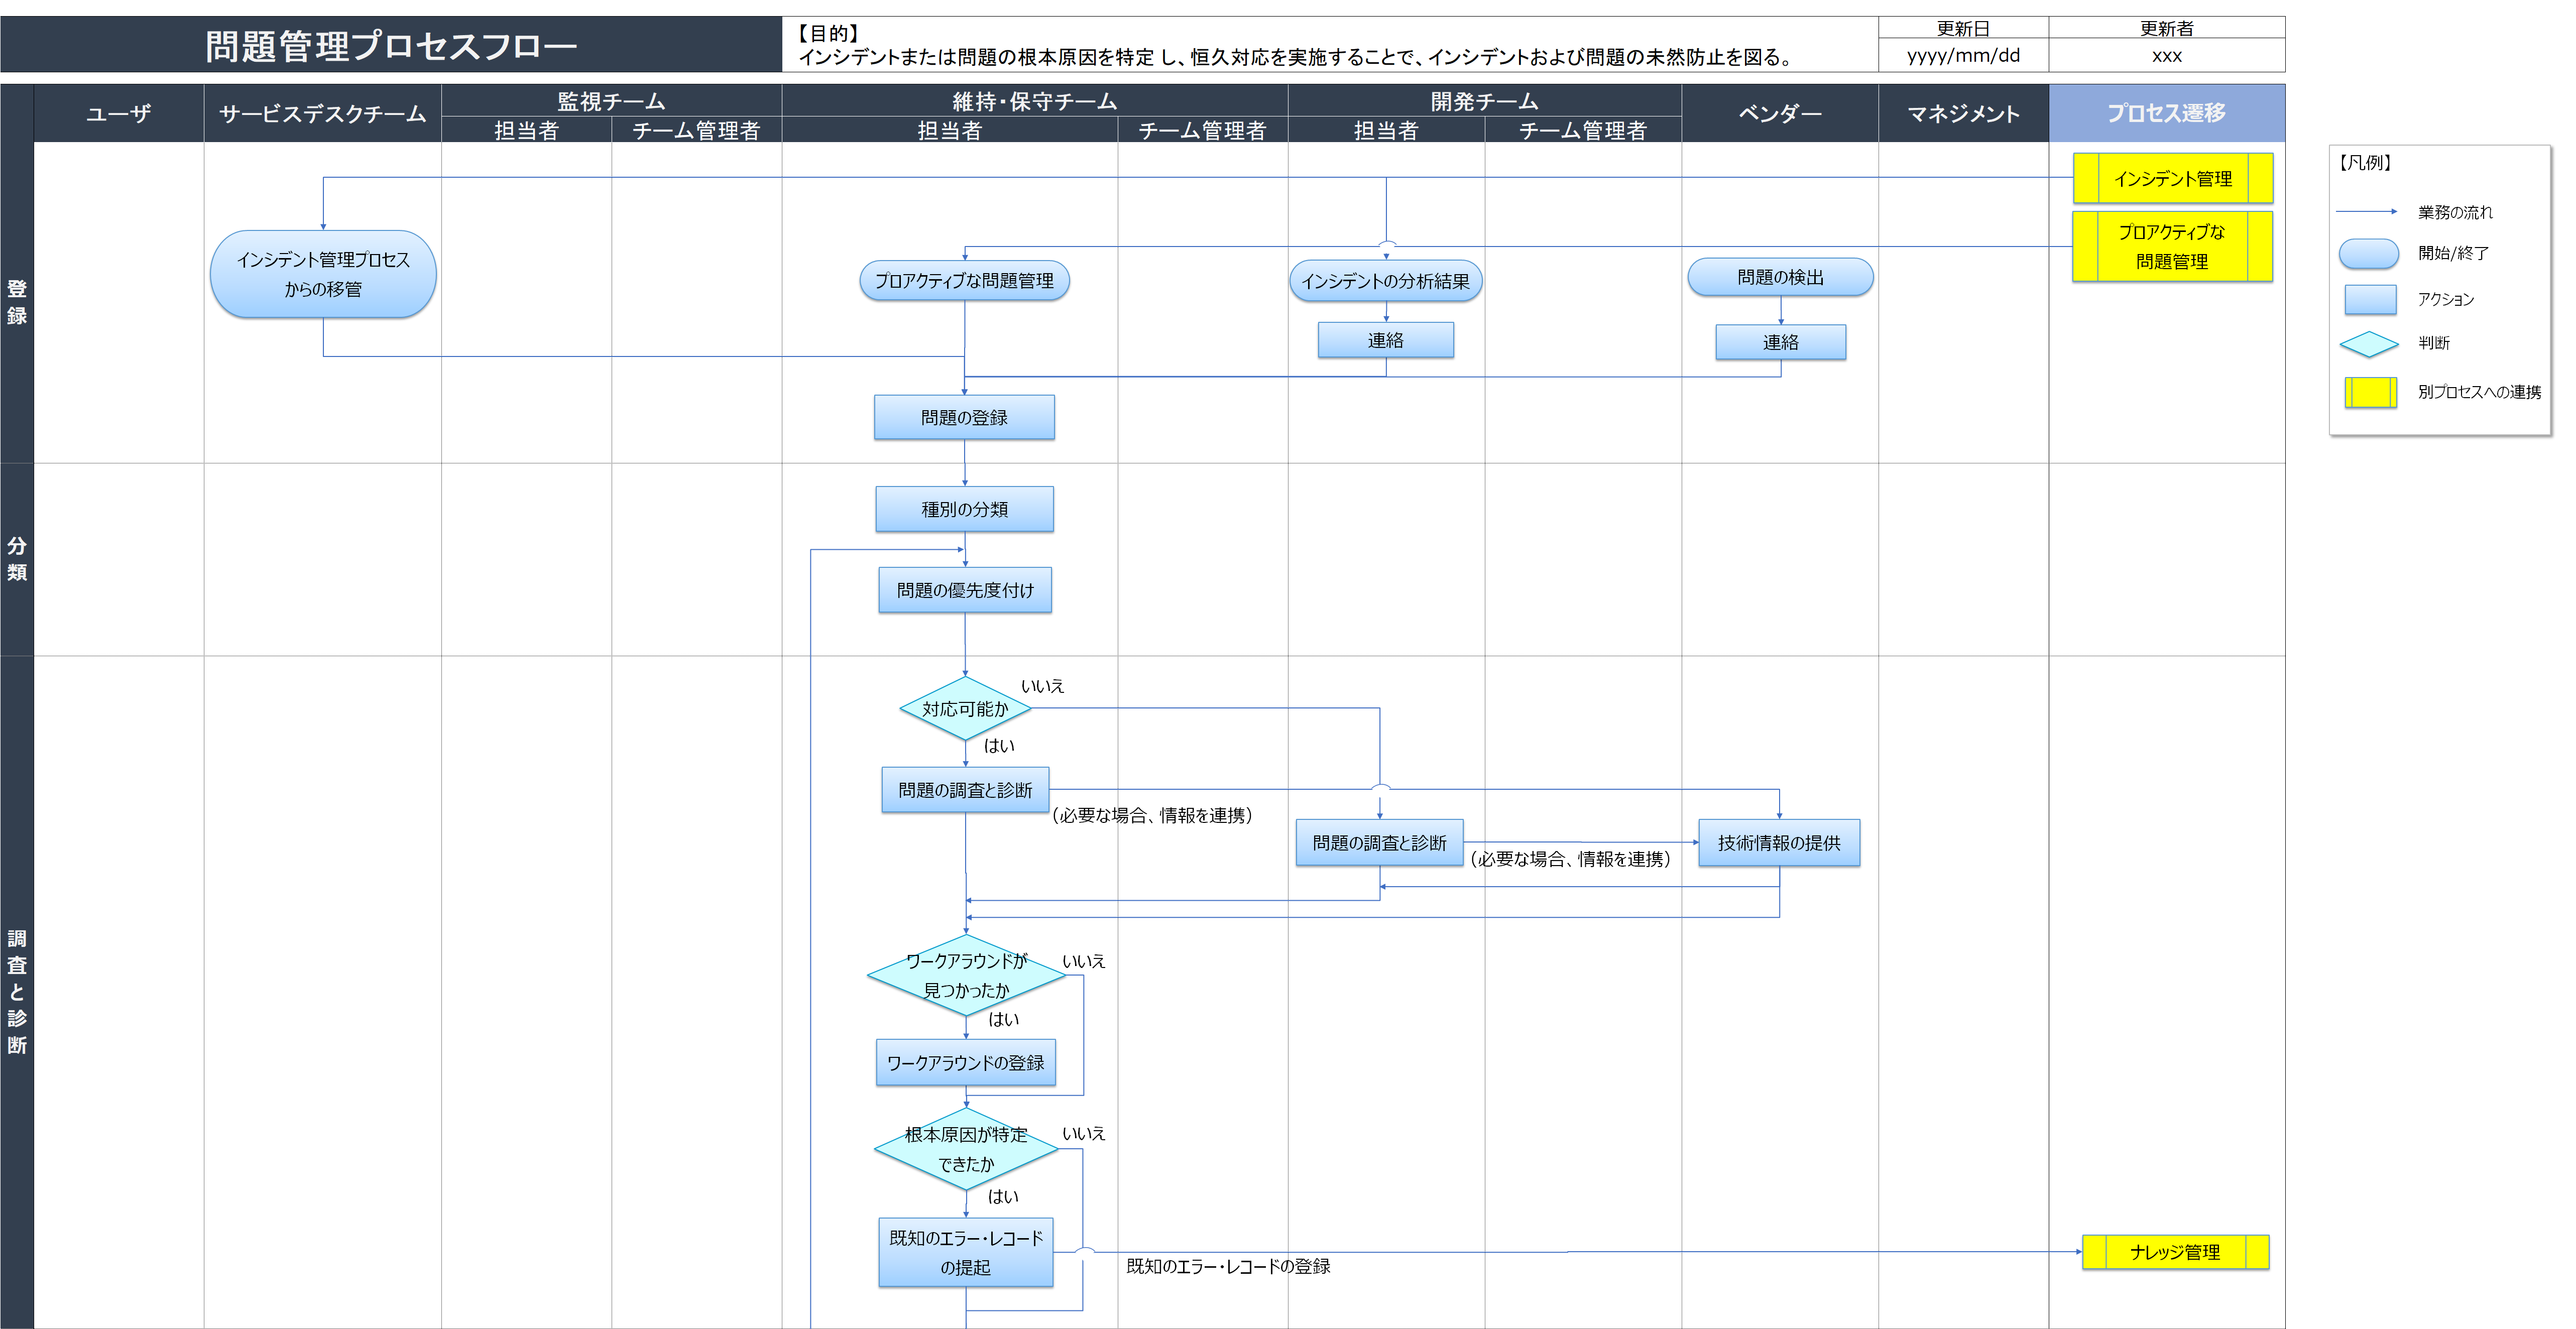Select the インシデントの分析結果 start shape
The height and width of the screenshot is (1329, 2576).
pos(1385,281)
